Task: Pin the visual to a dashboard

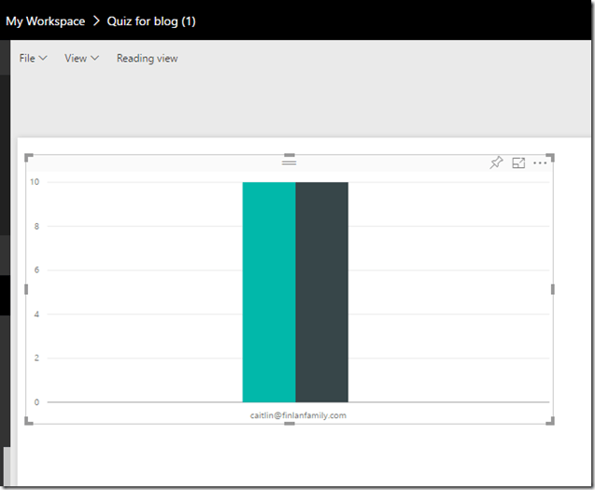Action: (496, 163)
